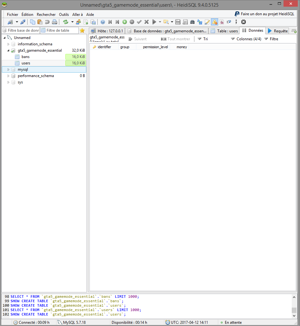Expand the mysql database node
This screenshot has height=326, width=300.
pos(8,69)
